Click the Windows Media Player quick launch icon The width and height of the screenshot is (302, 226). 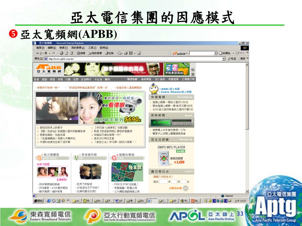pos(63,201)
